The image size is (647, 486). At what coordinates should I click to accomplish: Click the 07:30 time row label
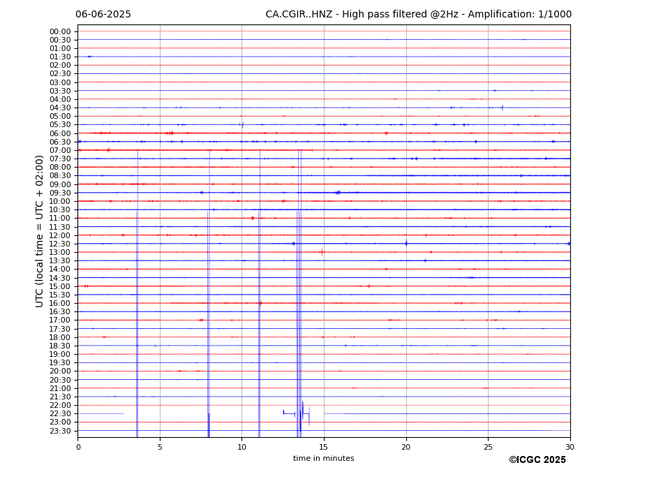pyautogui.click(x=60, y=159)
